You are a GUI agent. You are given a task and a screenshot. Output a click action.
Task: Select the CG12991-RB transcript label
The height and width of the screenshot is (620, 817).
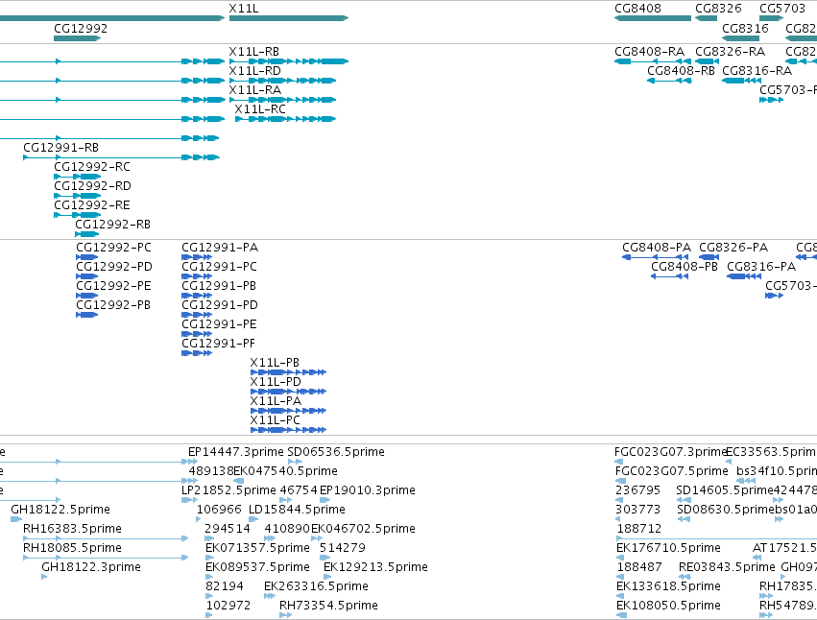tap(60, 148)
